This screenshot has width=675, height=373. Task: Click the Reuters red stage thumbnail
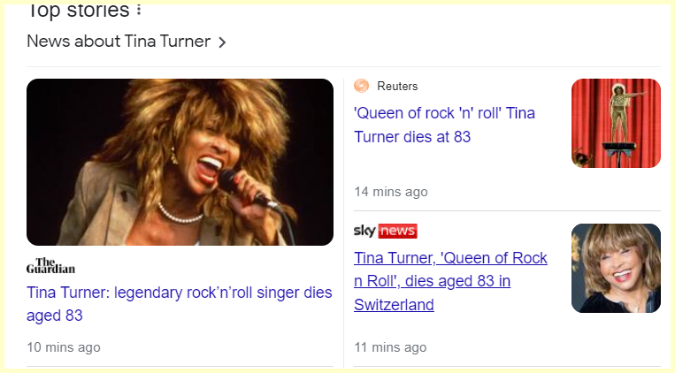(616, 123)
